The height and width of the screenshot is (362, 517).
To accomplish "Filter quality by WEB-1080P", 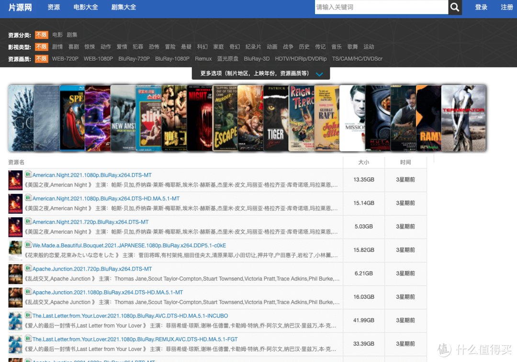I will [x=98, y=59].
